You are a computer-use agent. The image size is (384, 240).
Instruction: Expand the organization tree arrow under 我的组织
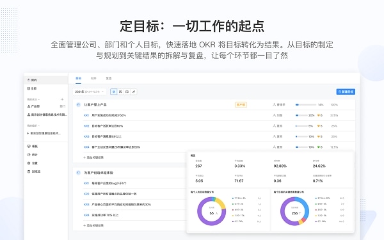28,134
